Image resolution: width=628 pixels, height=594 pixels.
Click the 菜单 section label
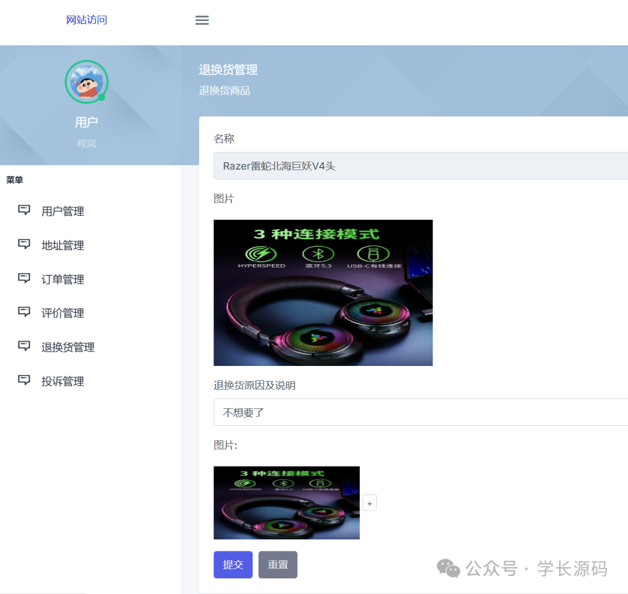15,180
